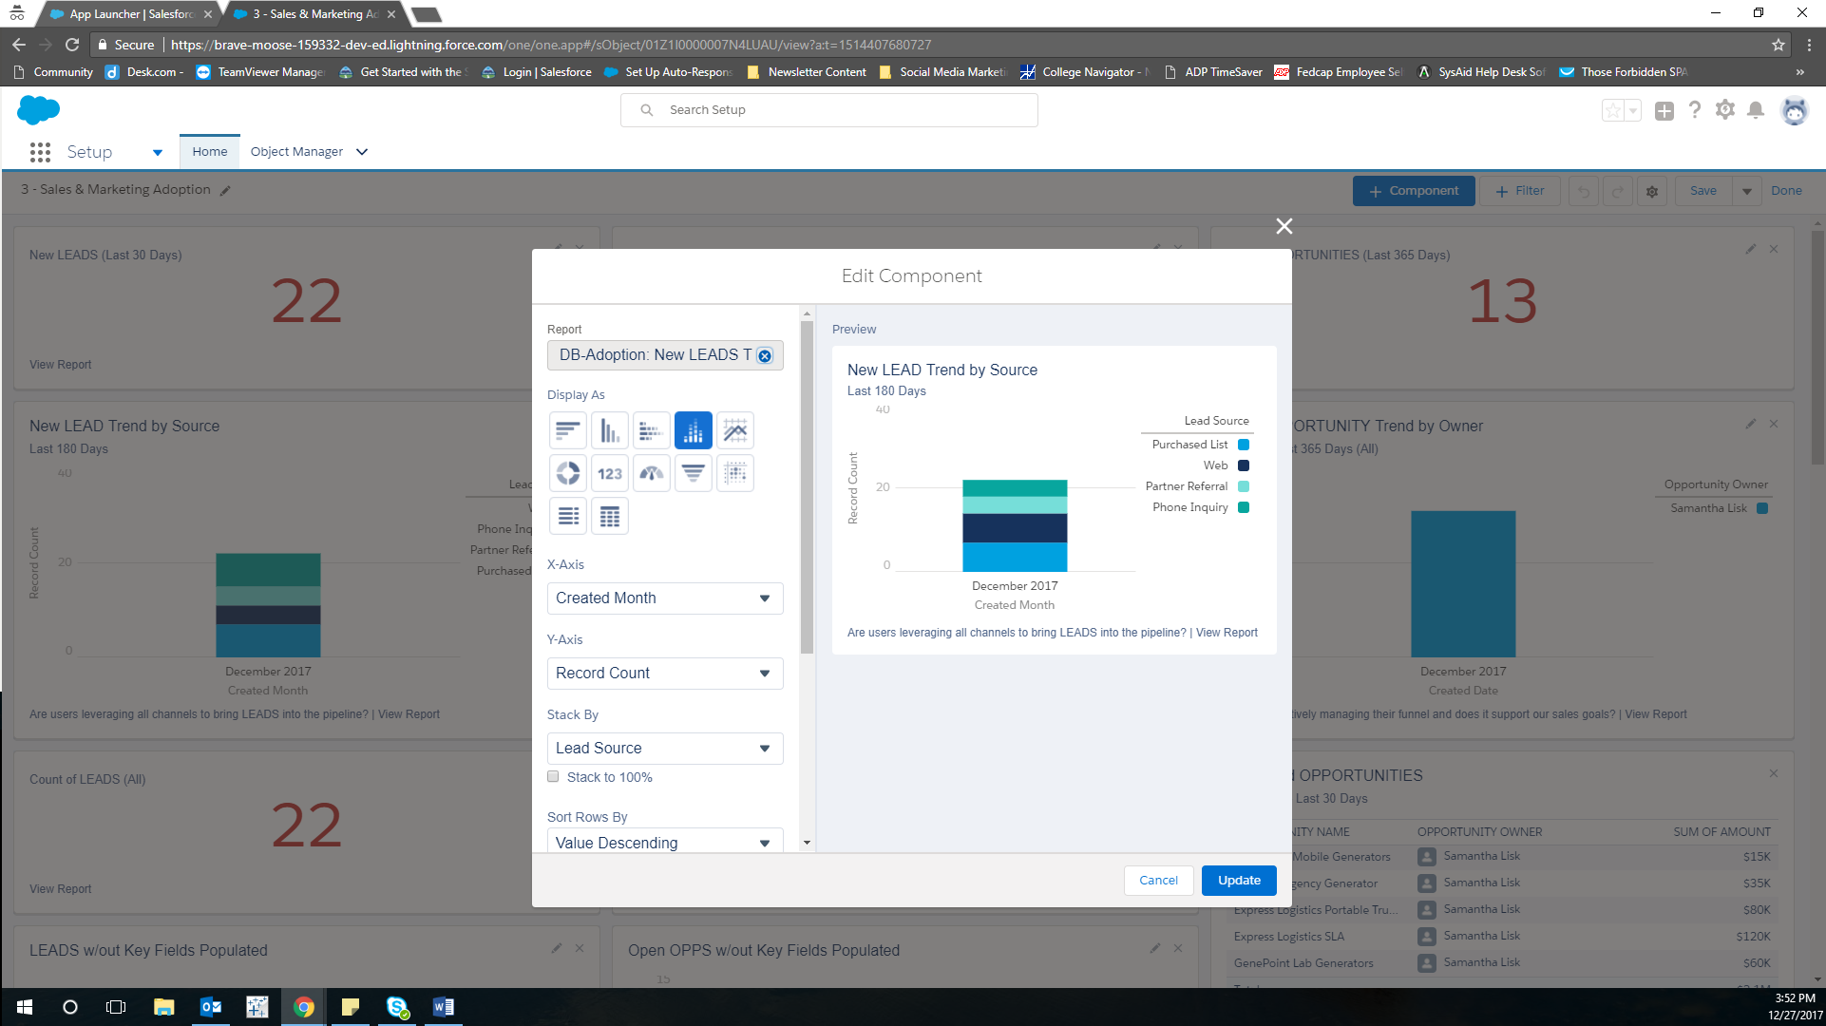Image resolution: width=1826 pixels, height=1026 pixels.
Task: Click View Report under the preview chart
Action: (x=1225, y=632)
